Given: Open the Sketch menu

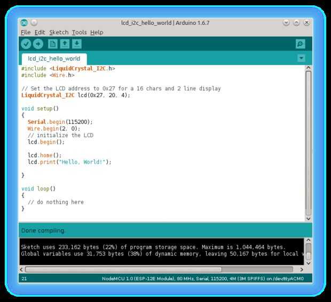Looking at the screenshot, I should point(59,33).
